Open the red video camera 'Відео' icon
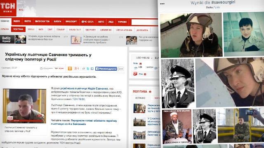The height and width of the screenshot is (148, 264). 57,68
